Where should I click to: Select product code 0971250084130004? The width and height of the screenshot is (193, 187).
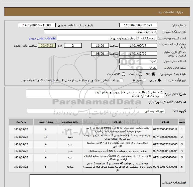click(165, 151)
